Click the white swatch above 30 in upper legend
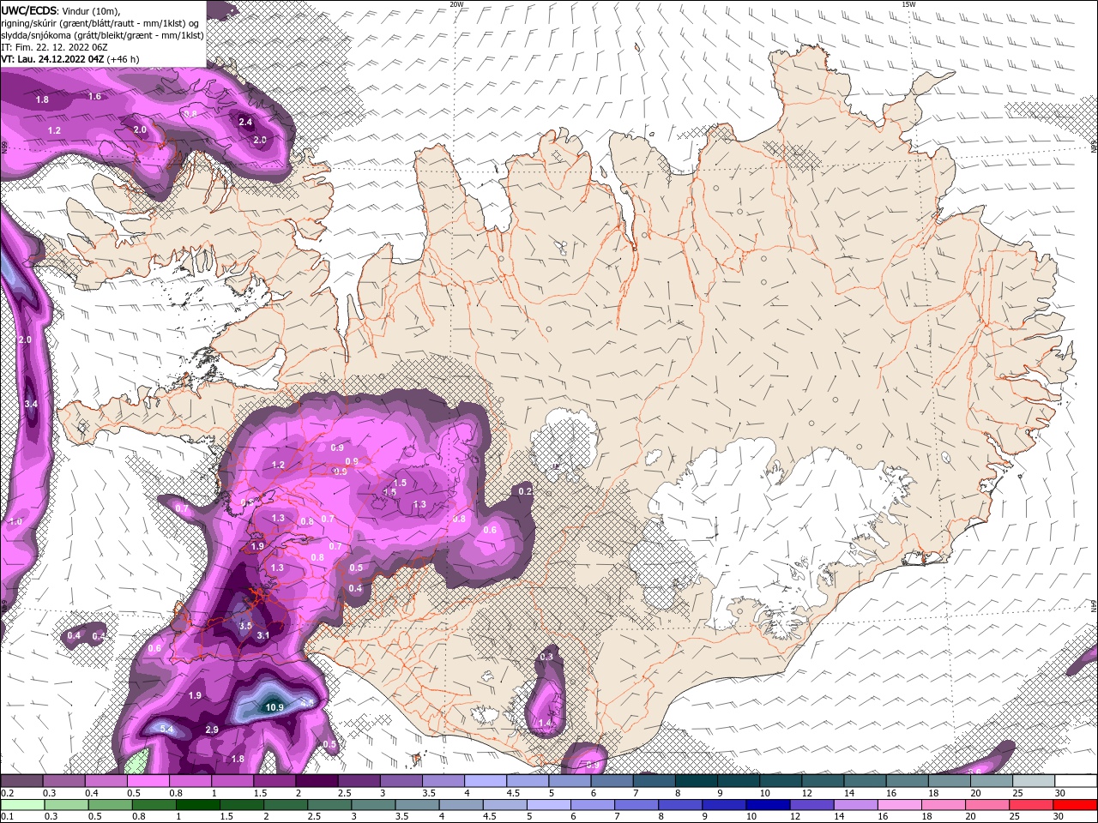This screenshot has height=823, width=1098. pos(1076,782)
